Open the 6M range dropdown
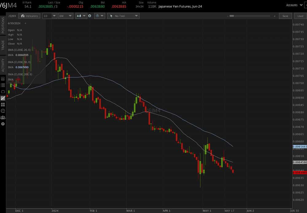 coord(65,16)
